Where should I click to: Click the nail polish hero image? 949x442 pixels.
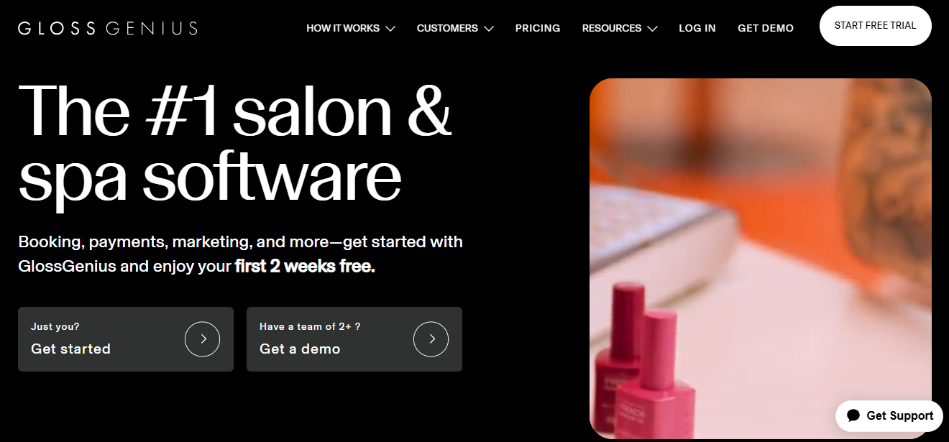[761, 259]
